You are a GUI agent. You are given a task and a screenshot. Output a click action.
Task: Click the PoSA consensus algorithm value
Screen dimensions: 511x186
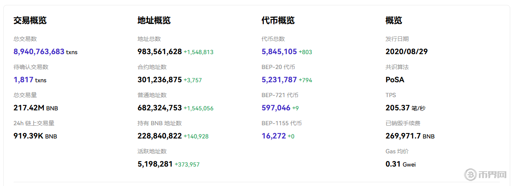pos(395,80)
